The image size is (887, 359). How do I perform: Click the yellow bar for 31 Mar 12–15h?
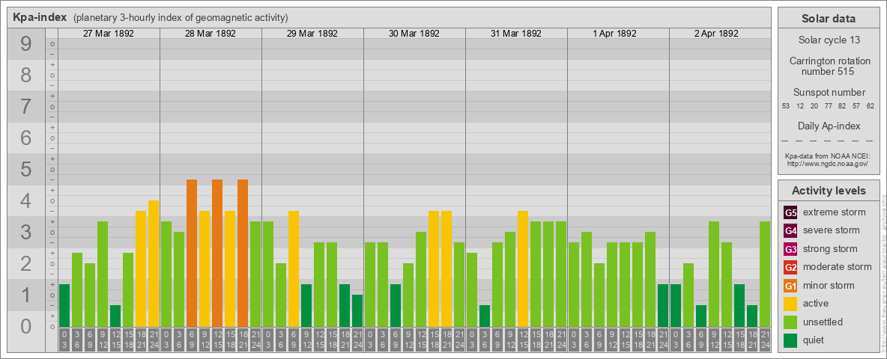pyautogui.click(x=523, y=269)
